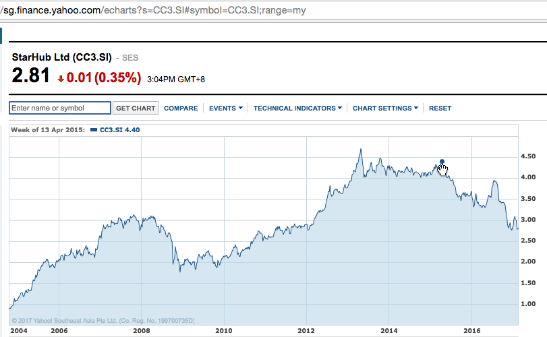This screenshot has width=547, height=337.
Task: Click the 4.00 price axis label
Action: [528, 177]
